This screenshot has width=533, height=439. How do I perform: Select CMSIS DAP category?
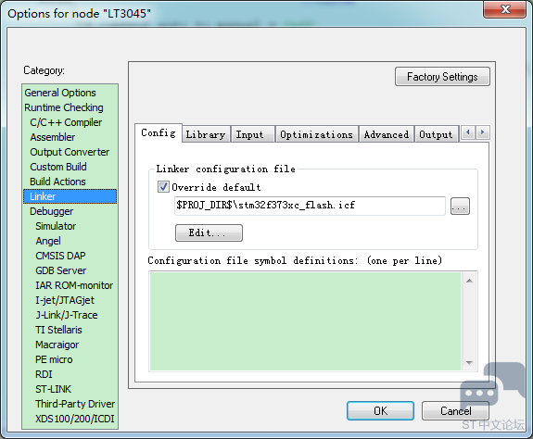60,256
